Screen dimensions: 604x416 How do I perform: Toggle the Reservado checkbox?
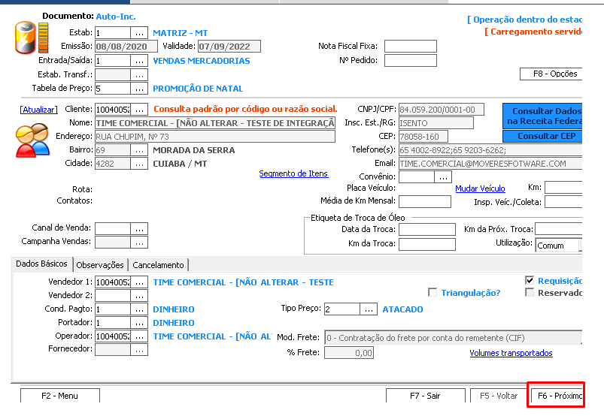point(530,293)
